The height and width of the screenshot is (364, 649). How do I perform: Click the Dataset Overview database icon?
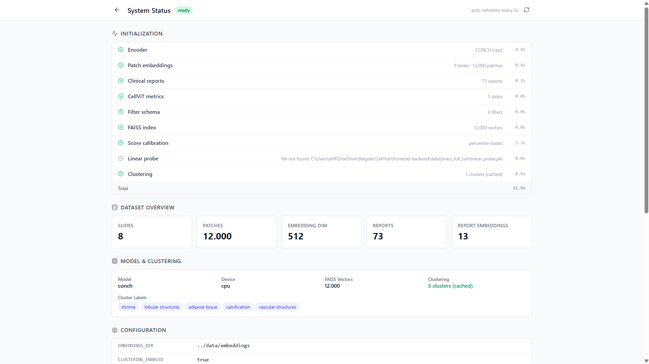115,207
